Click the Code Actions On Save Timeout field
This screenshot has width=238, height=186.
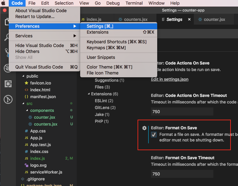182,112
